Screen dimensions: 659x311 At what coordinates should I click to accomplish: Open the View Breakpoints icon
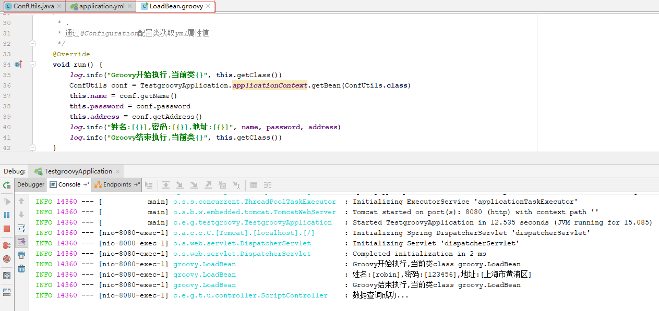[7, 245]
